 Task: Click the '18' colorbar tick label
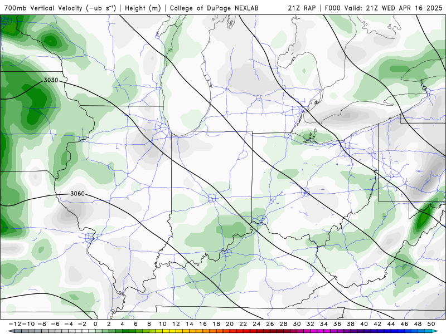(216, 324)
